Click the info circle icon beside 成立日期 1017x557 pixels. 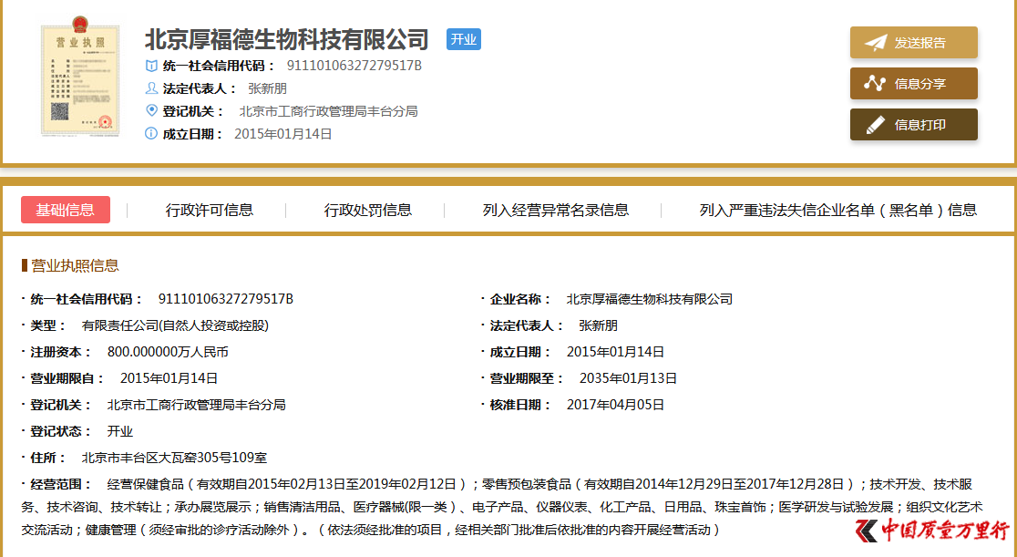click(151, 133)
